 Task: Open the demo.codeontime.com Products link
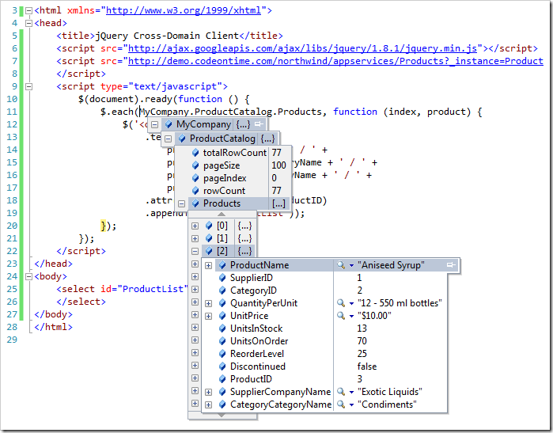(335, 61)
